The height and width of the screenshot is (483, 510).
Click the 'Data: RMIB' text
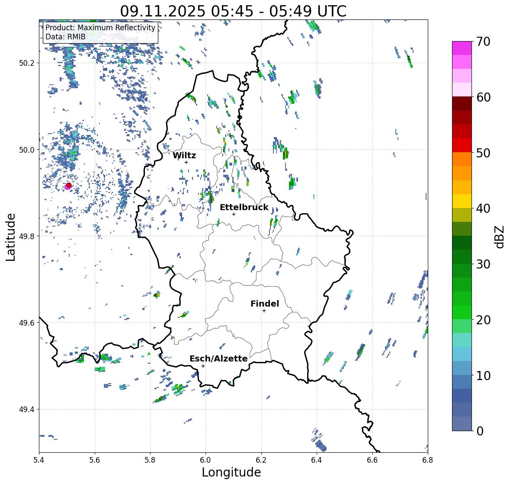[x=65, y=37]
